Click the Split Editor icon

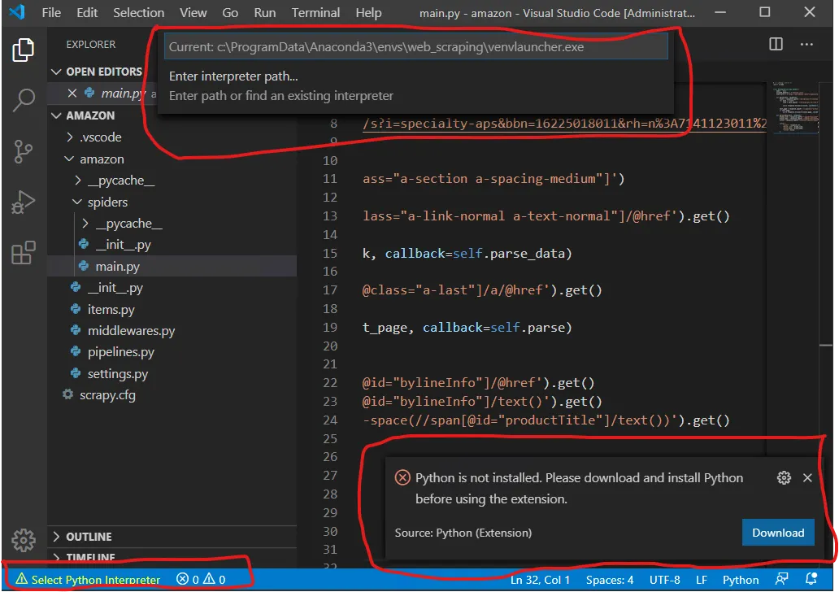coord(776,44)
